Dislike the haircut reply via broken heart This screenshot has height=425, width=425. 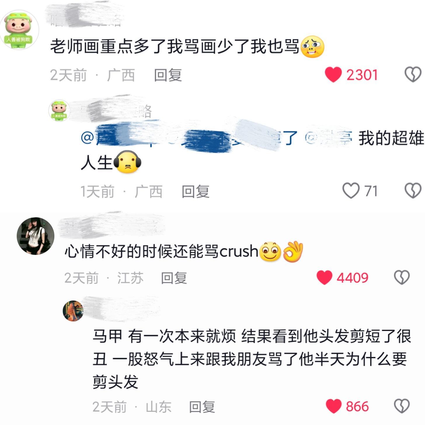point(402,406)
